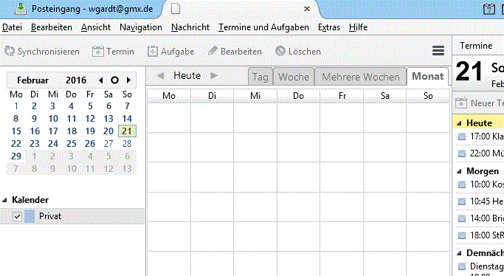Click the Privat calendar color swatch

click(30, 216)
